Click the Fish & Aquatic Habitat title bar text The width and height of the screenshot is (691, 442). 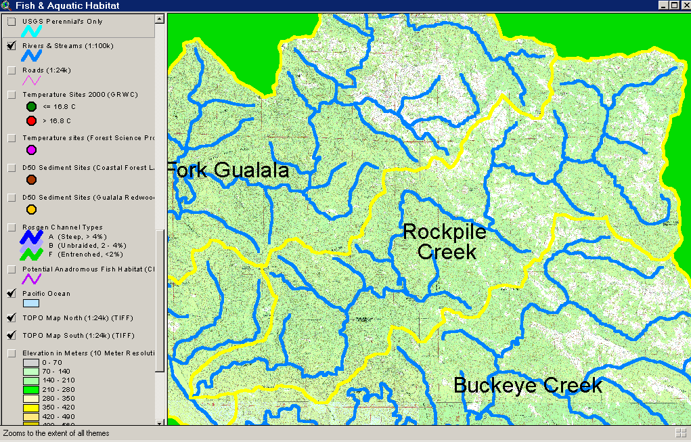68,5
